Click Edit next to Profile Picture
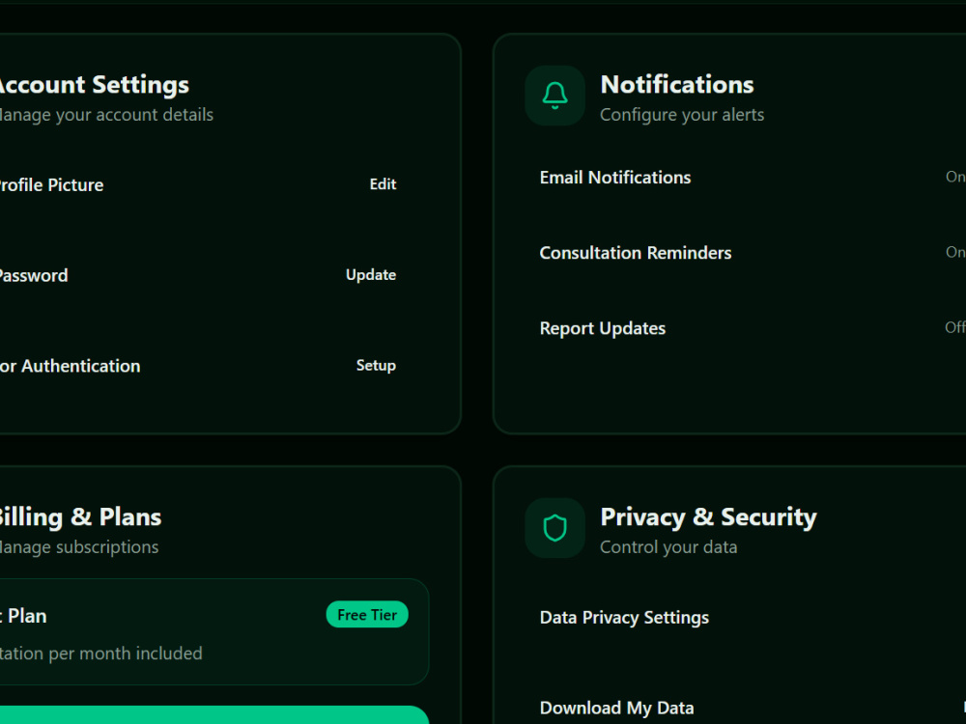 pos(383,184)
